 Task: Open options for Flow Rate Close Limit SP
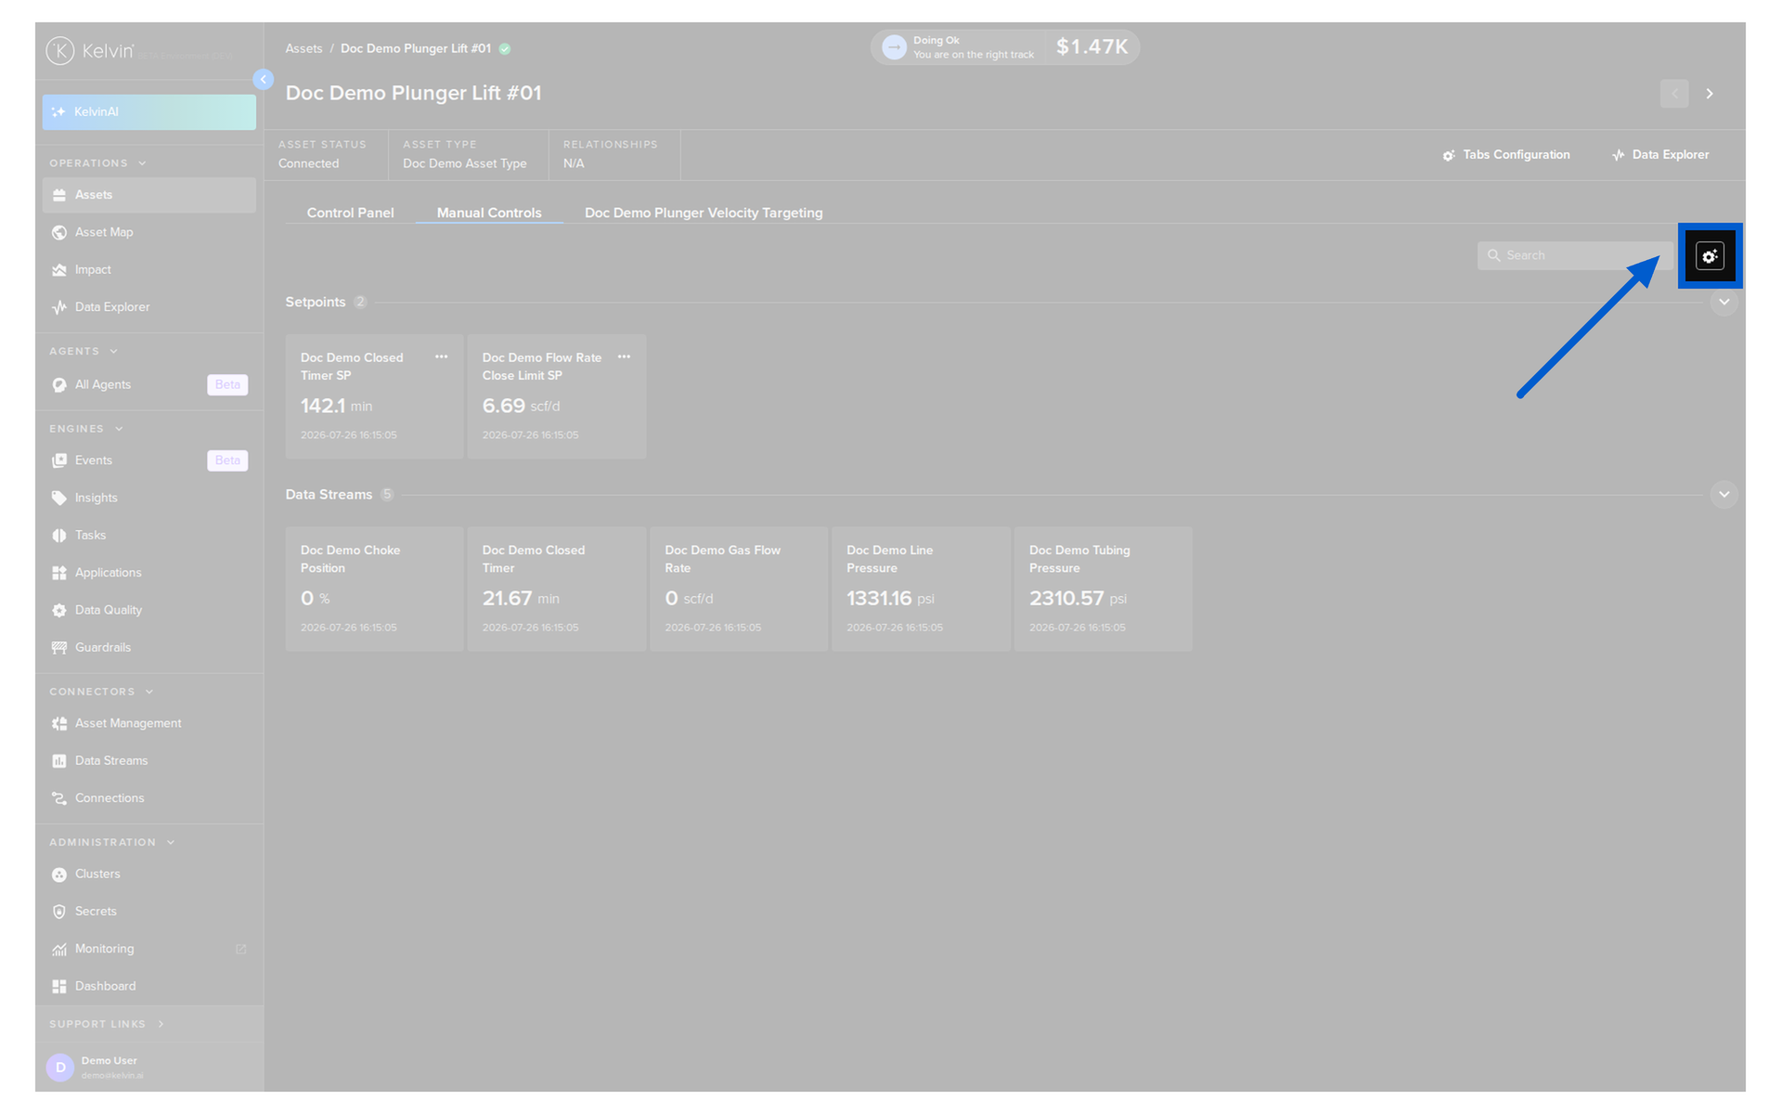point(624,356)
